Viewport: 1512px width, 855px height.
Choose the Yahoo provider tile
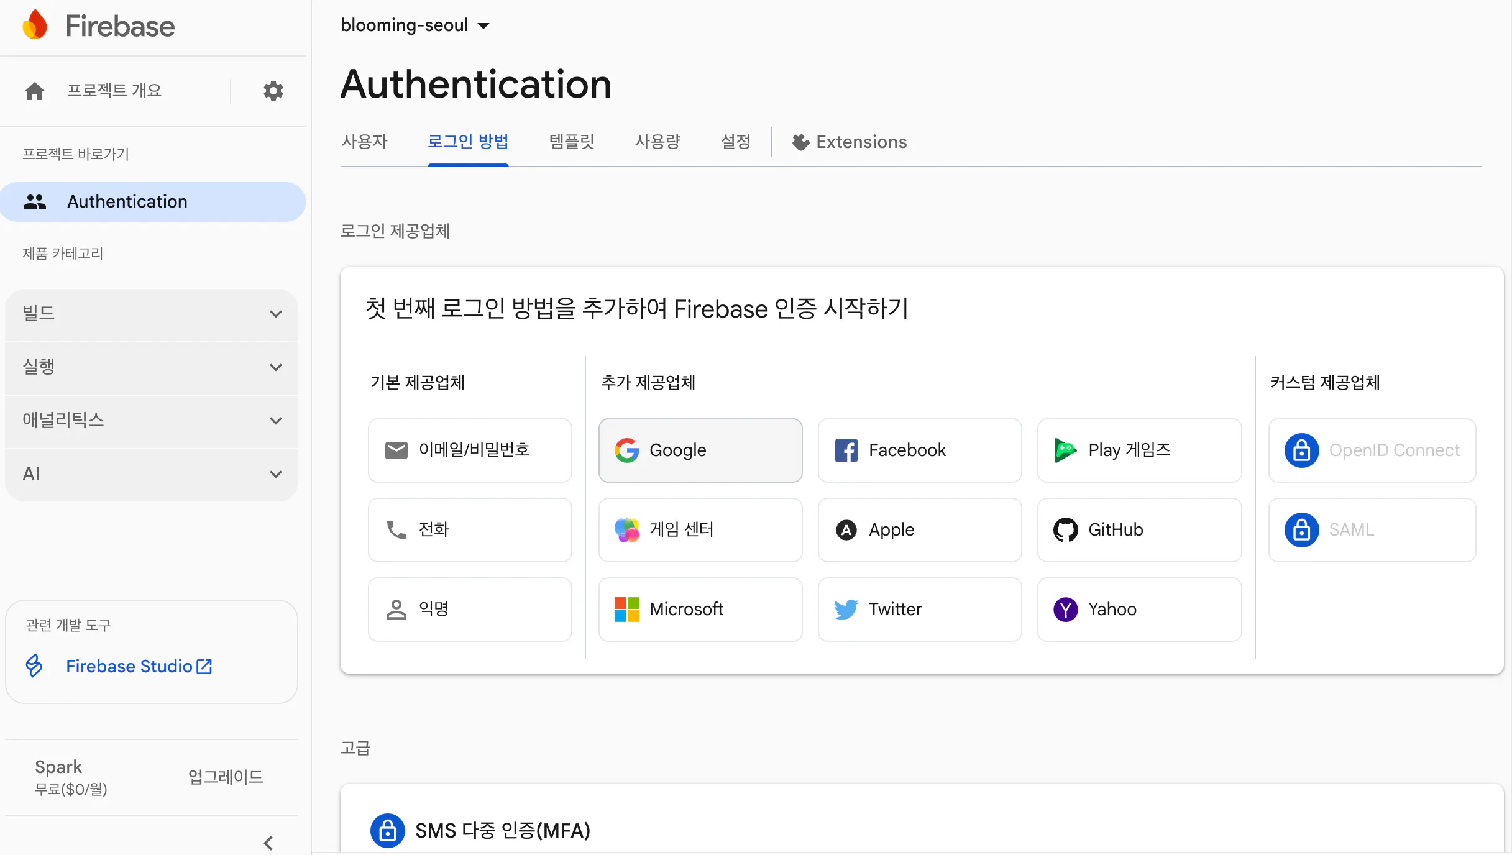[x=1139, y=609]
